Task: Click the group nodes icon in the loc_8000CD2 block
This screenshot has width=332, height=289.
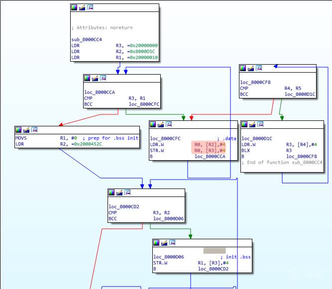Action: pos(127,193)
